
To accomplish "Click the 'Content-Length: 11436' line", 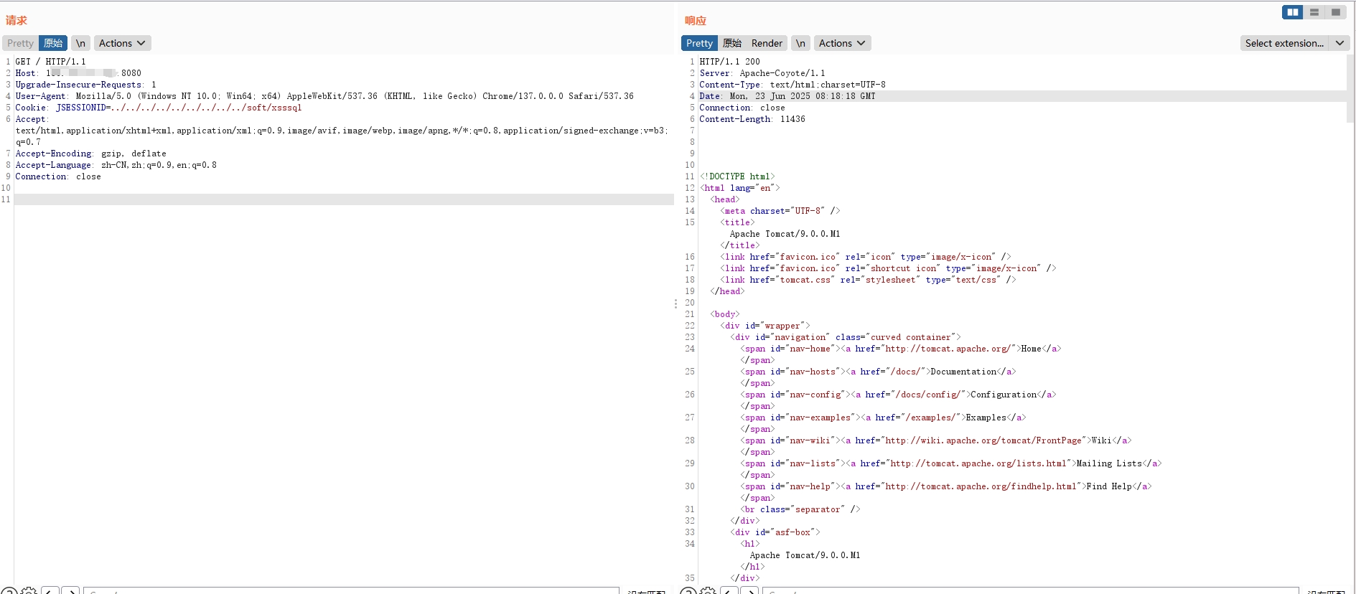I will [752, 119].
